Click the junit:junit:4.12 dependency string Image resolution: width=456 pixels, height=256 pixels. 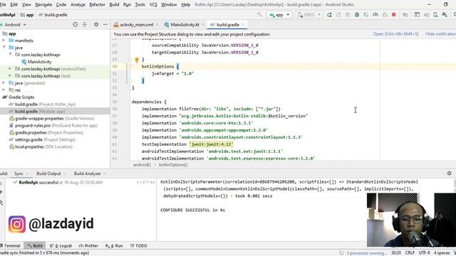coord(212,144)
